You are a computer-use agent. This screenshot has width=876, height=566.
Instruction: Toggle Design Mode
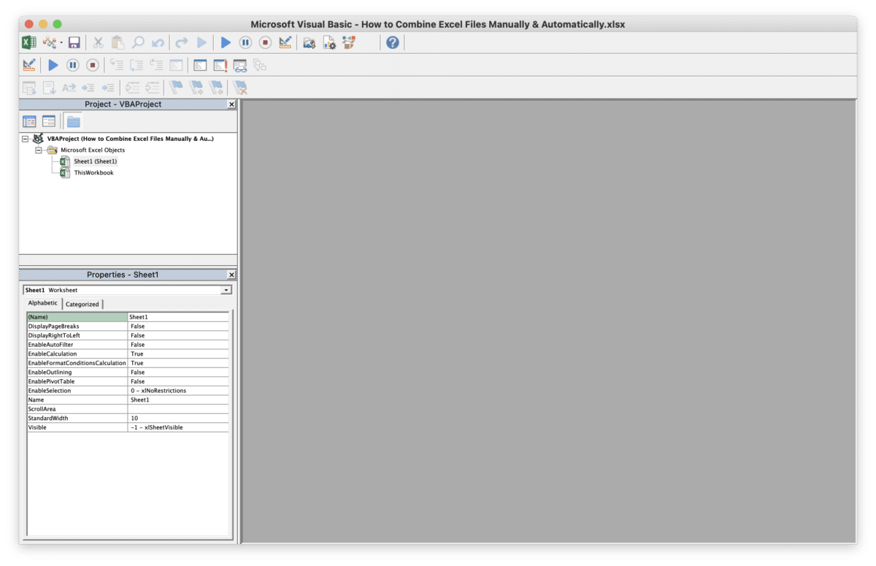click(x=285, y=42)
